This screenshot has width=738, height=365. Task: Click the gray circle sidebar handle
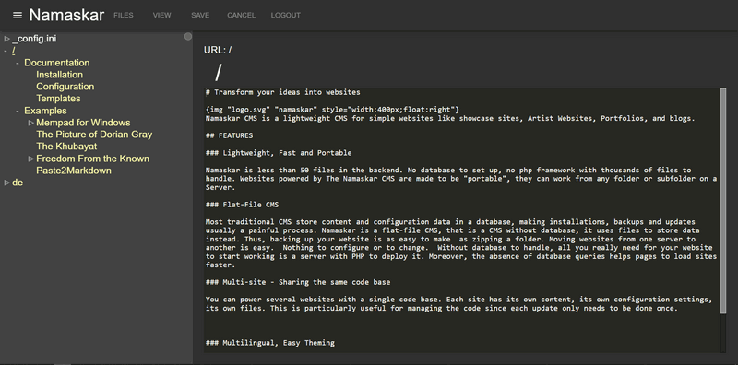pyautogui.click(x=188, y=37)
